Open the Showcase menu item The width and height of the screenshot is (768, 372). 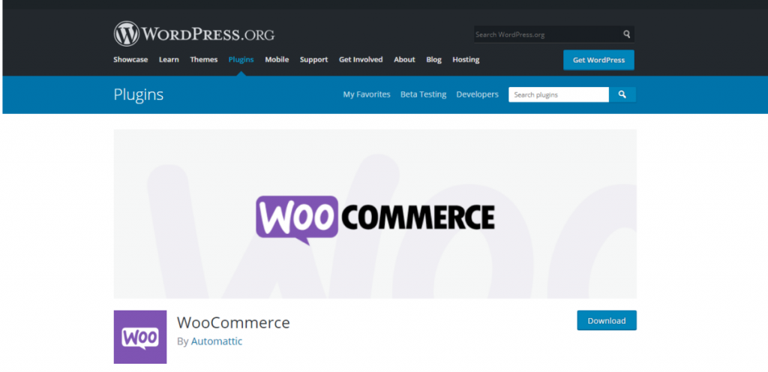point(130,60)
